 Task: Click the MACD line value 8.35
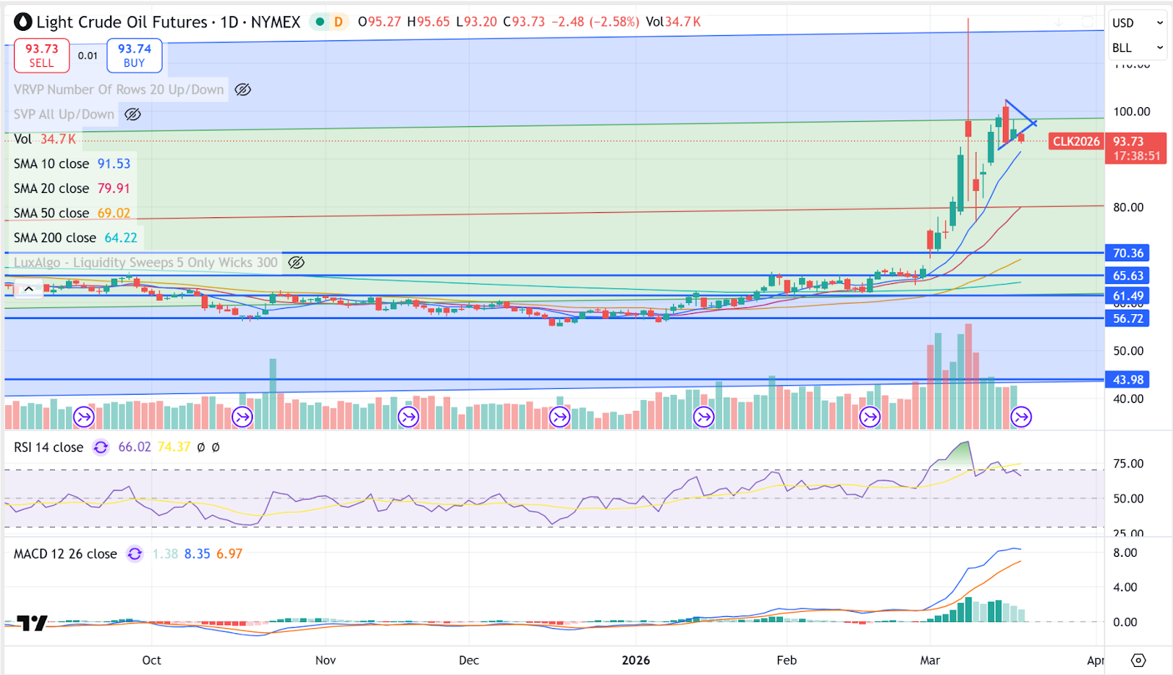(x=197, y=554)
